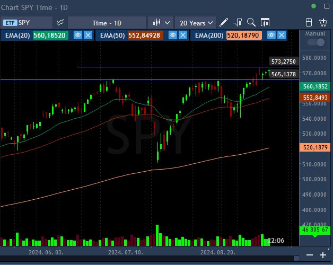Screen dimensions: 333x265
Task: Toggle fullscreen chart view icon
Action: (x=327, y=6)
